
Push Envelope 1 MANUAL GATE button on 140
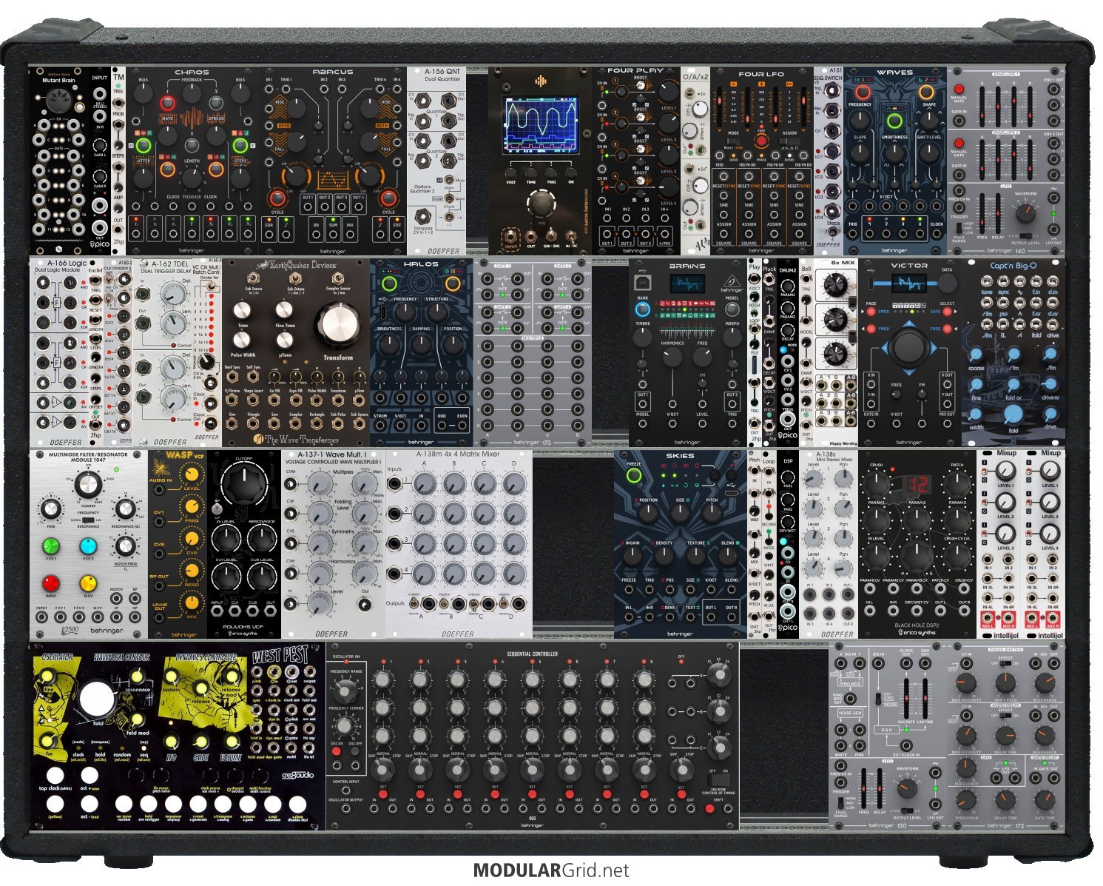point(959,88)
